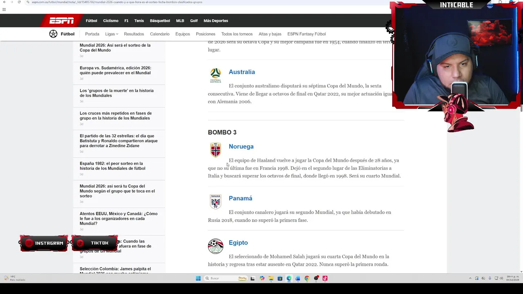Open article 'Mundial 2026: así será tu Copa'
This screenshot has width=523, height=294.
pos(117,191)
